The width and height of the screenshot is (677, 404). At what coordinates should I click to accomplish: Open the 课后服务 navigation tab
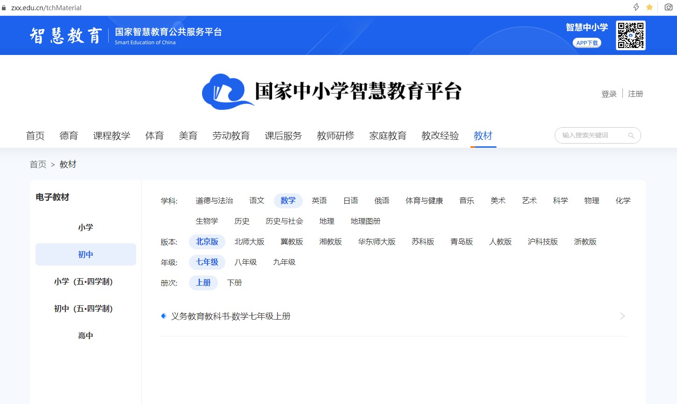[x=284, y=136]
